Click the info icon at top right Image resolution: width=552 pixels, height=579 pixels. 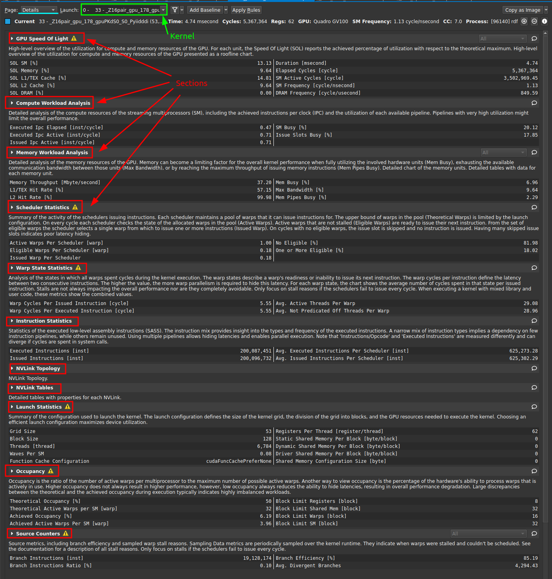(545, 22)
